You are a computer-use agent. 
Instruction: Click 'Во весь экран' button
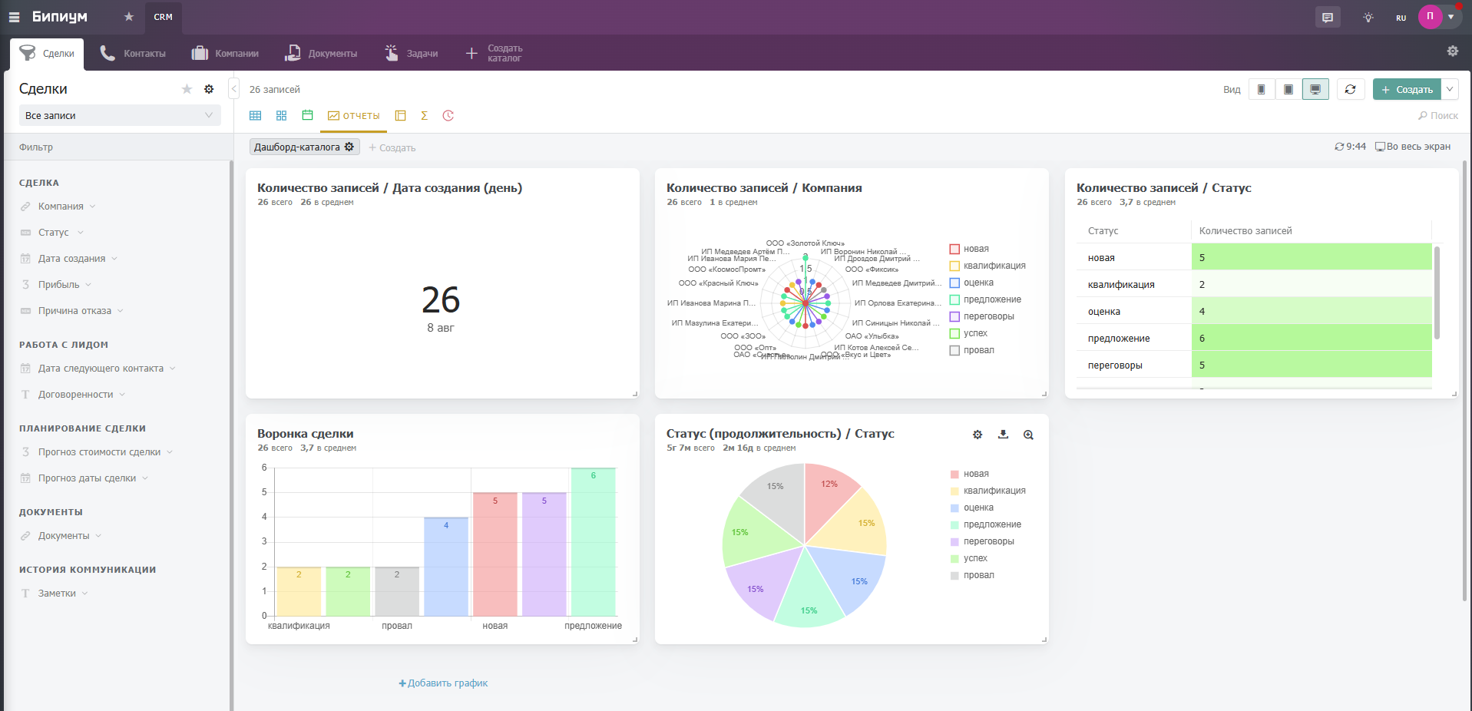coord(1413,147)
